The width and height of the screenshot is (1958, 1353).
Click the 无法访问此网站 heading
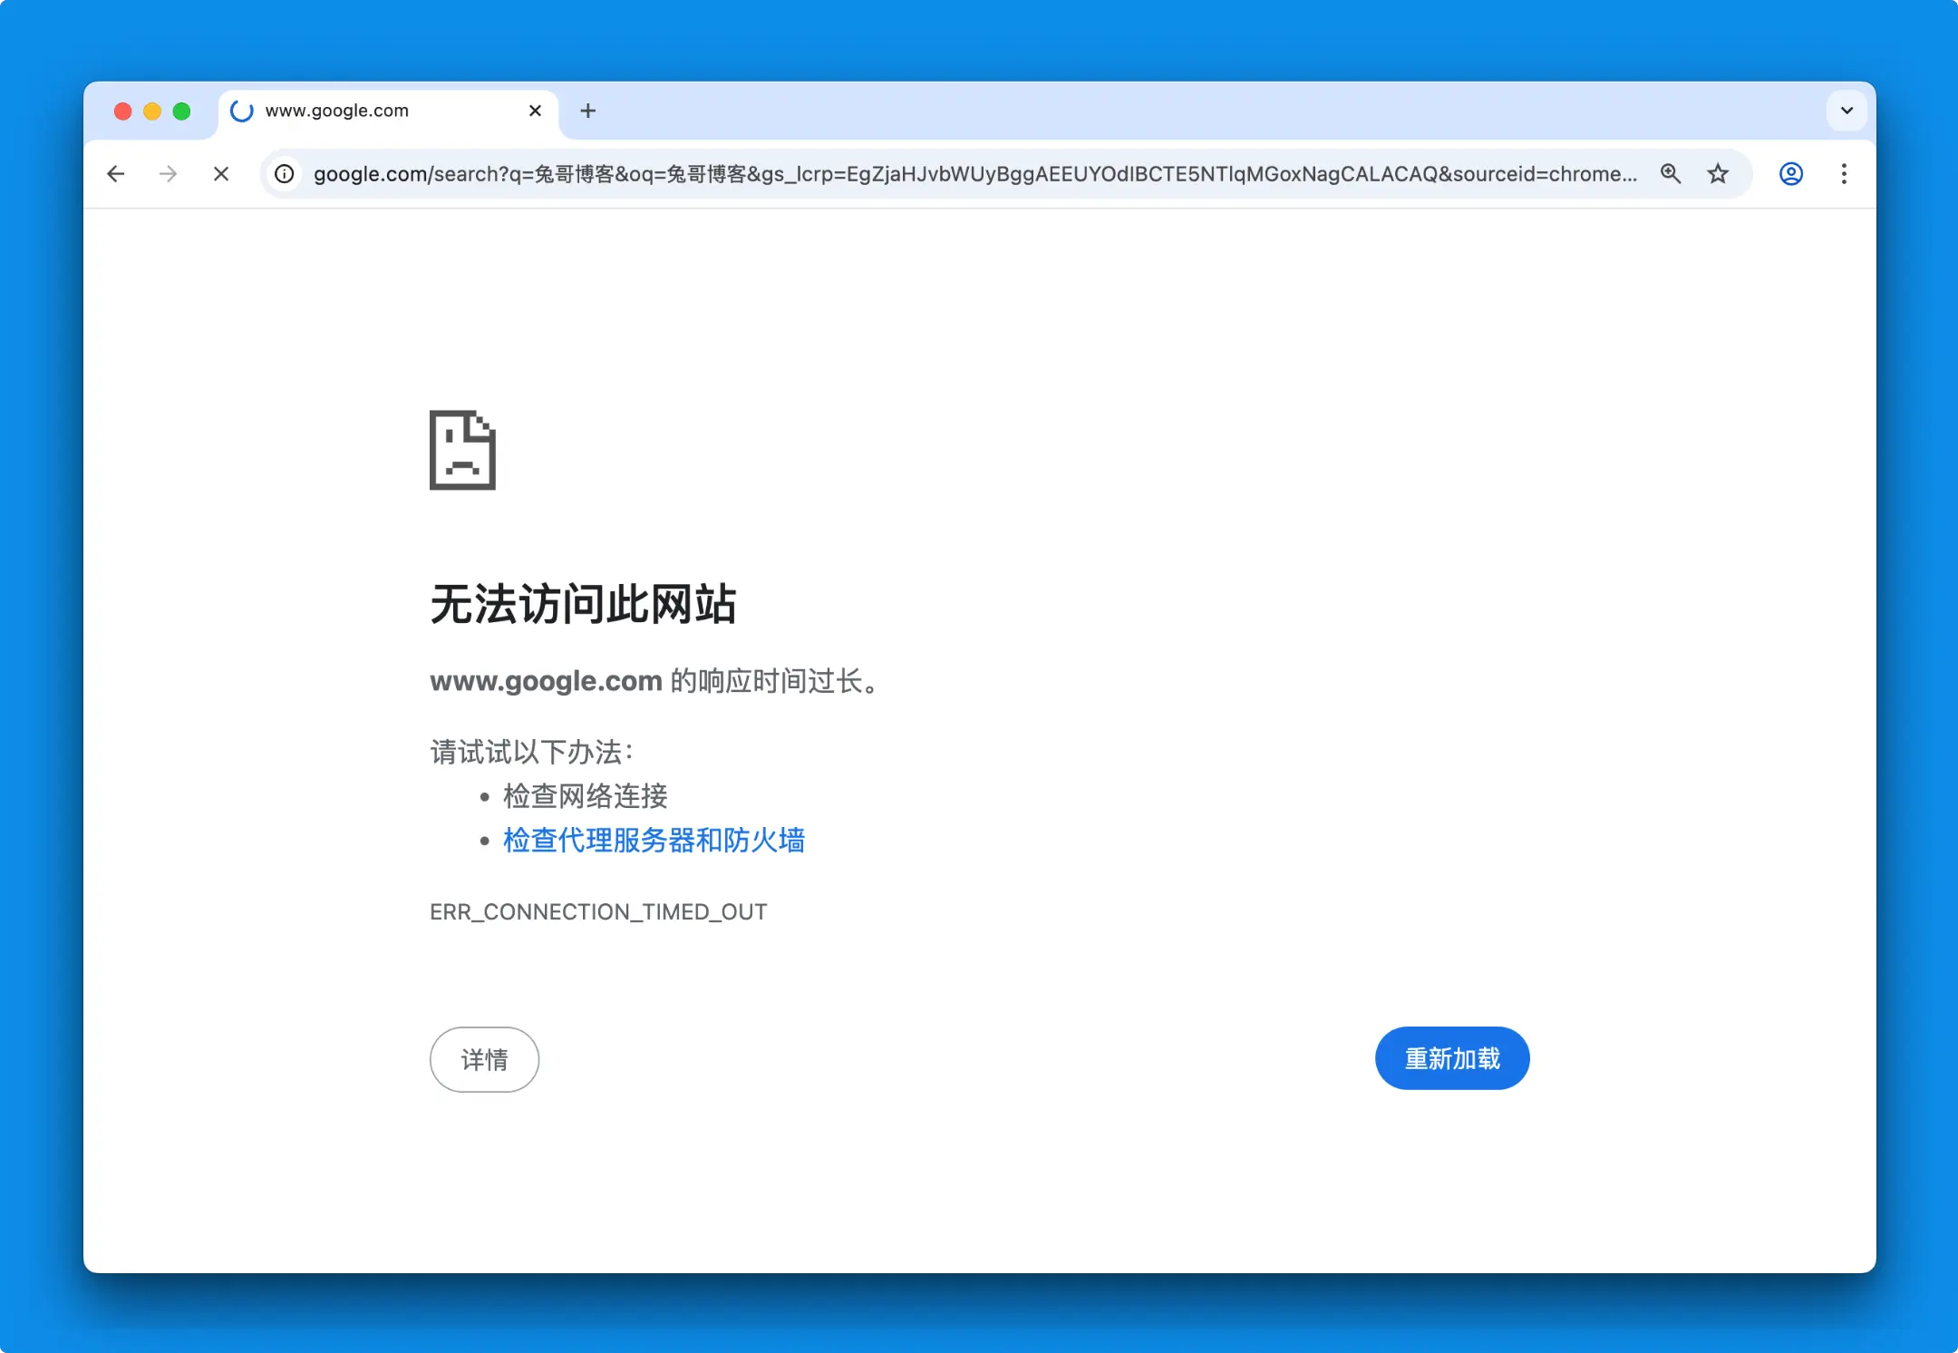point(583,604)
